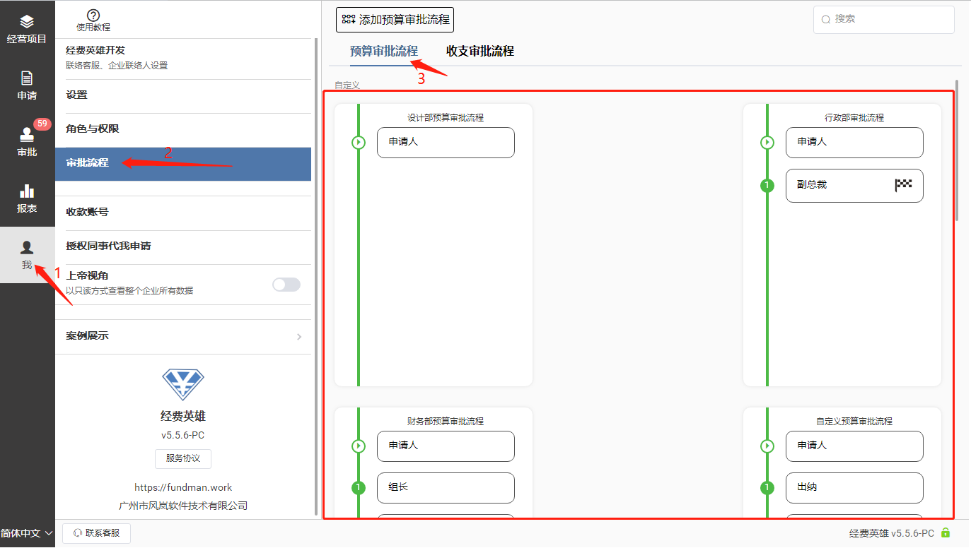The height and width of the screenshot is (548, 971).
Task: Click step 1 marker beside 出纳
Action: [x=767, y=488]
